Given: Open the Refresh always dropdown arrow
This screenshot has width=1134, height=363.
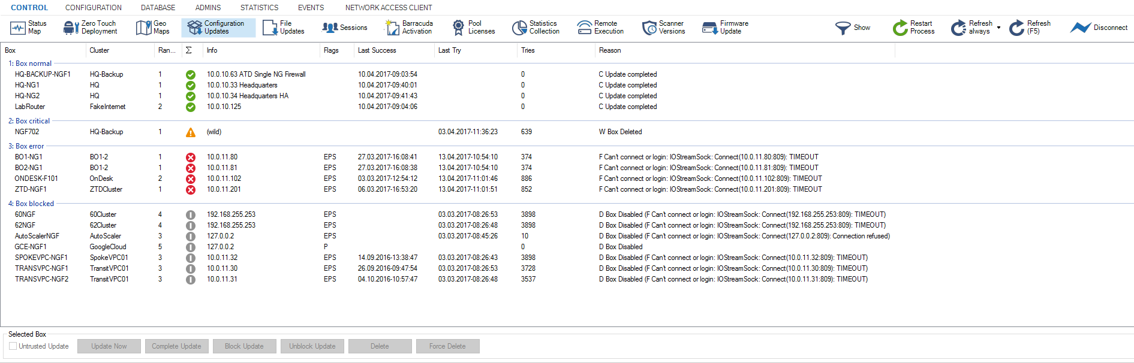Looking at the screenshot, I should click(x=998, y=28).
